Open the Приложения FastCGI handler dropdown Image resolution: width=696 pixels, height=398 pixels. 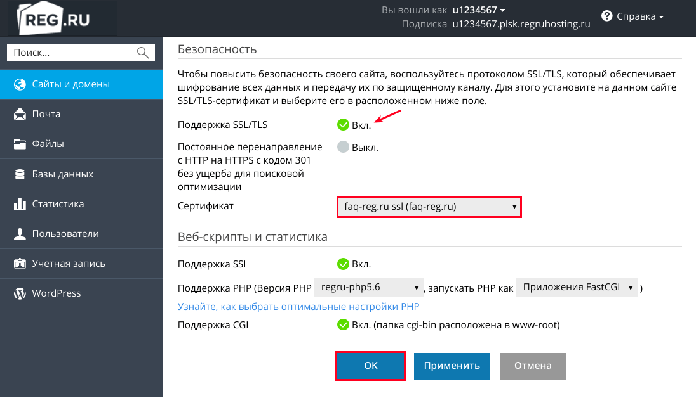[x=577, y=288]
